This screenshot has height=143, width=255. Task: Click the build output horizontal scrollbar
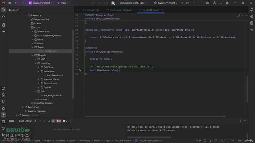pos(149,137)
